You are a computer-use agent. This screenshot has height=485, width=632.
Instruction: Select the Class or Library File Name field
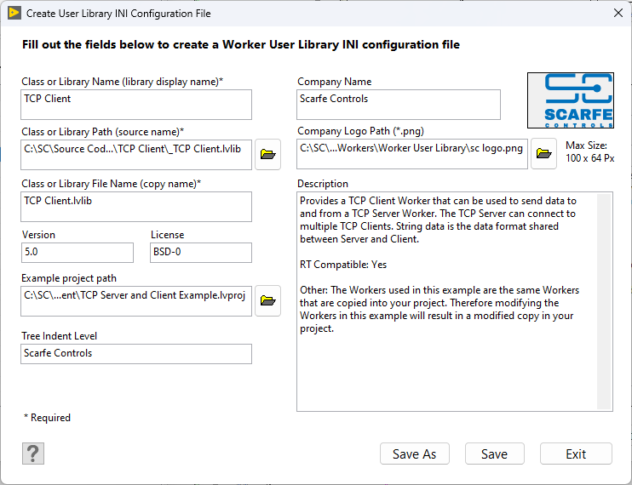pos(136,207)
